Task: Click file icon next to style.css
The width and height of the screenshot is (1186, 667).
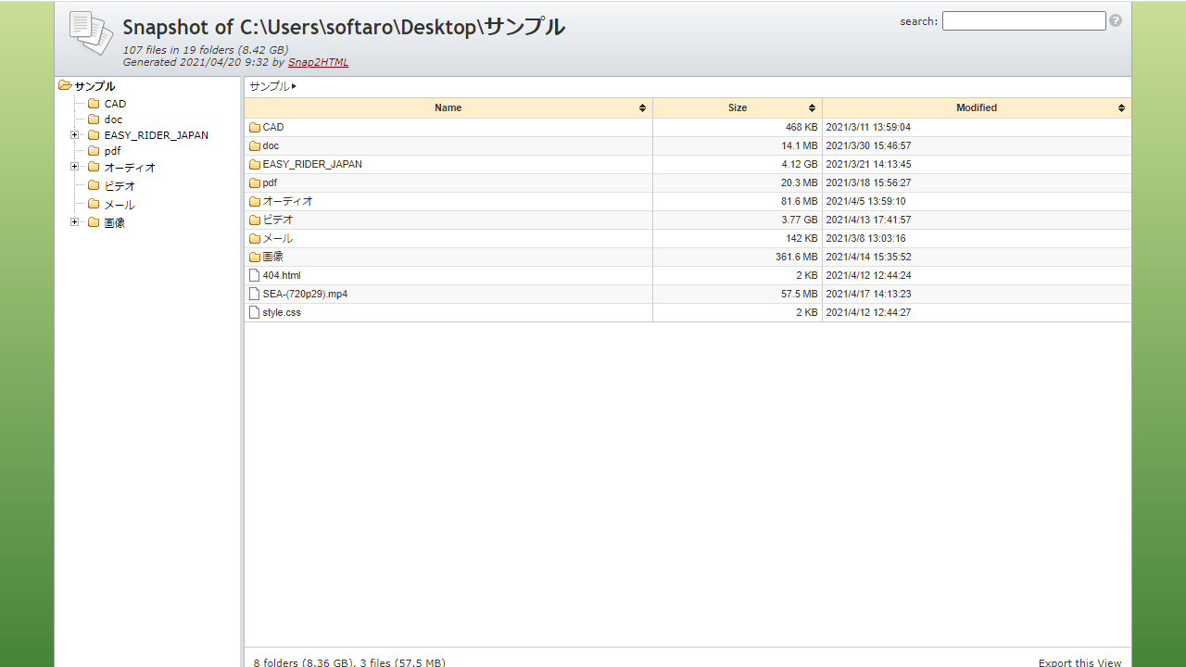Action: (x=255, y=312)
